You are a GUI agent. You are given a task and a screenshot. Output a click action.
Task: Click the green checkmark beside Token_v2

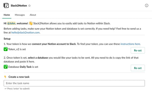point(6,49)
